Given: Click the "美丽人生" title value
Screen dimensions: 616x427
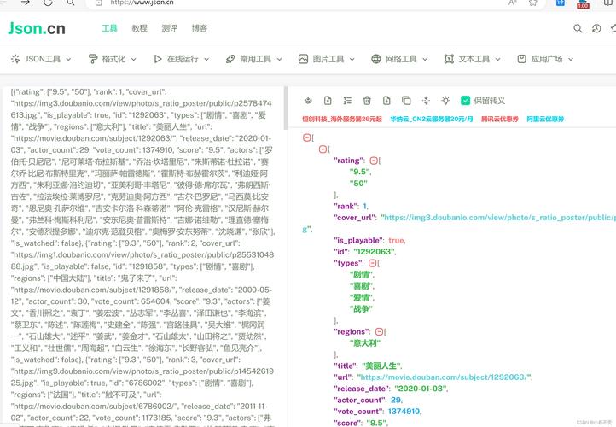Looking at the screenshot, I should pos(381,366).
